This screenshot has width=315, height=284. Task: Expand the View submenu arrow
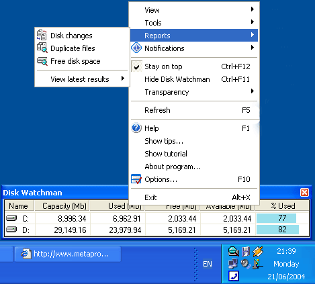click(x=253, y=9)
